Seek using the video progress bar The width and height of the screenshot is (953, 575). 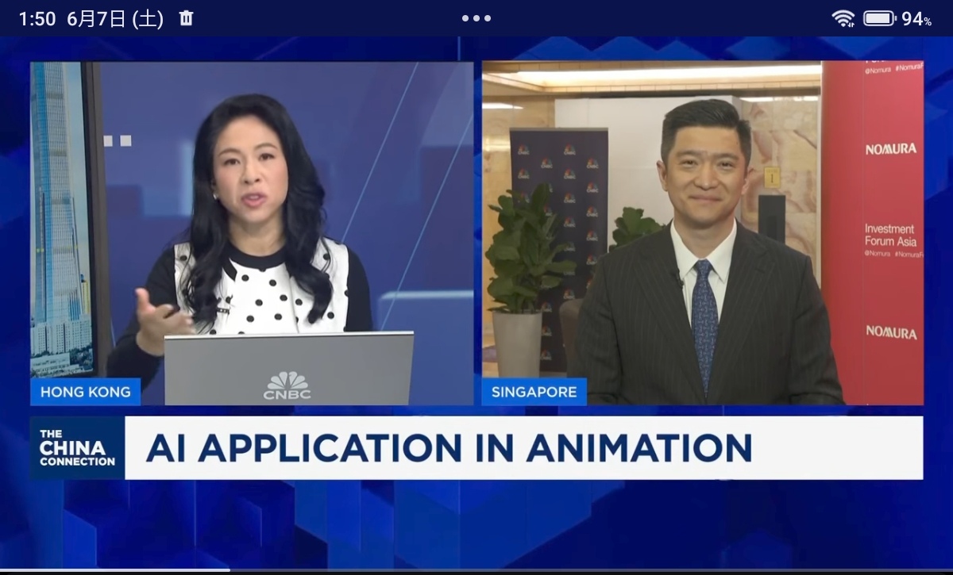[x=476, y=570]
